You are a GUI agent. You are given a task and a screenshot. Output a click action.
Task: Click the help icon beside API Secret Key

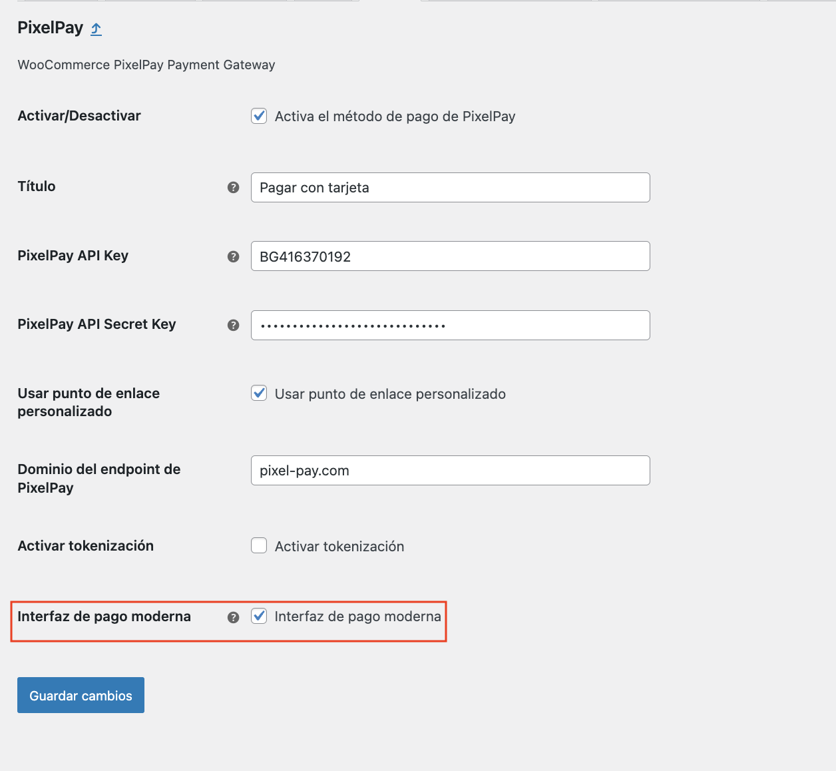coord(233,325)
